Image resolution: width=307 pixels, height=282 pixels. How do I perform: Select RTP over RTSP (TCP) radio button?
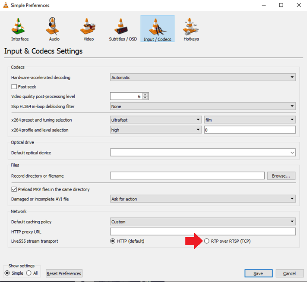pyautogui.click(x=207, y=241)
